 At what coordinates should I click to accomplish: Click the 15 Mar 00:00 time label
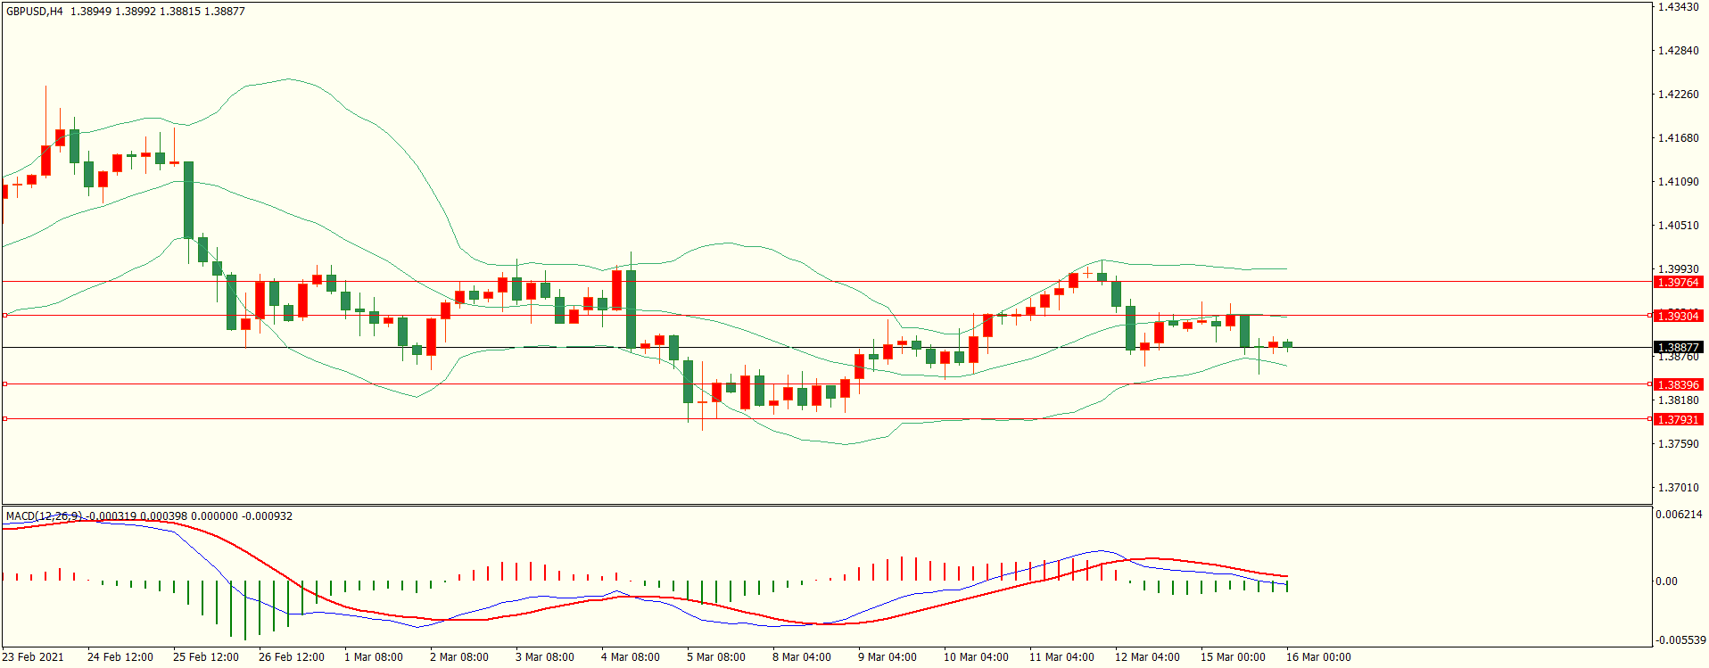(1234, 657)
